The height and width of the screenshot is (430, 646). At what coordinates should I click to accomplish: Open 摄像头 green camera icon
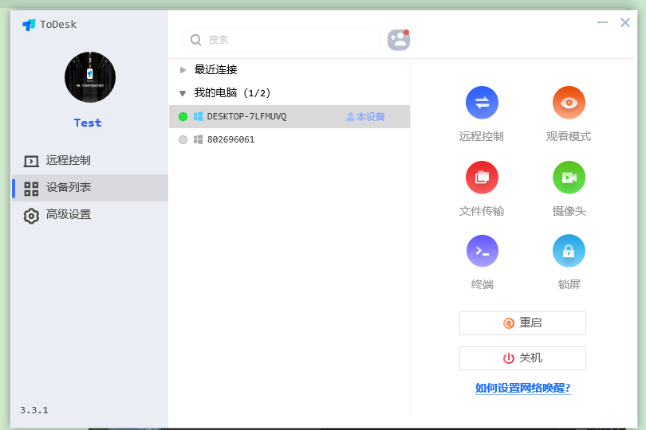coord(569,178)
